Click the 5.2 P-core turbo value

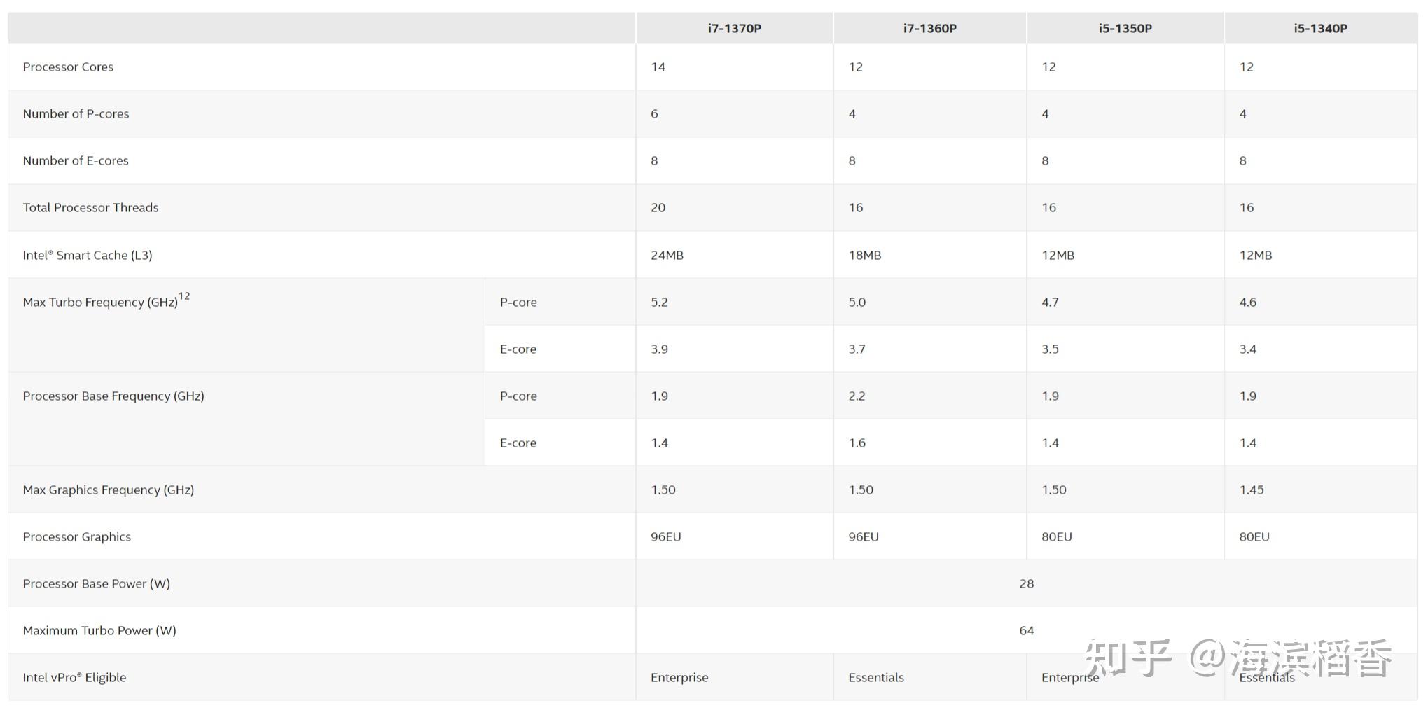pos(659,303)
